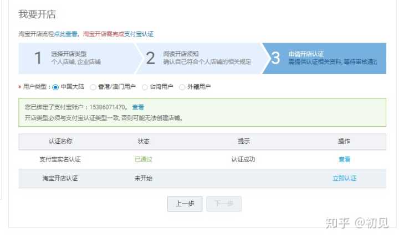399x239 pixels.
Task: Click the 未开始 status cell
Action: (144, 178)
